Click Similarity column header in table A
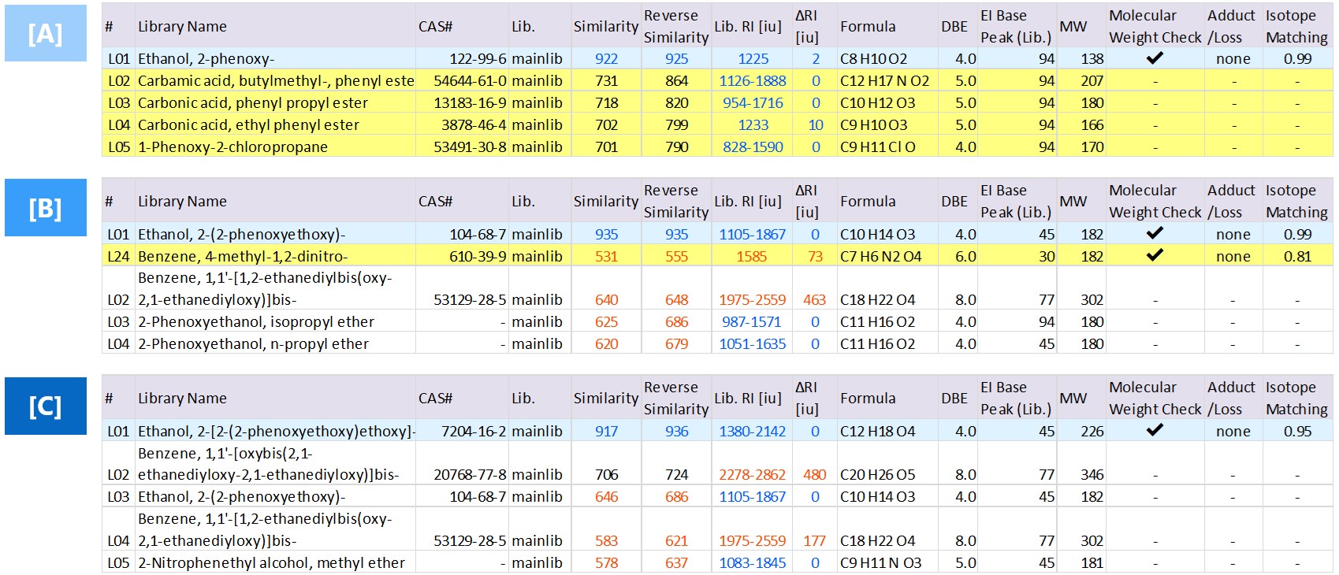This screenshot has height=575, width=1339. [x=605, y=26]
